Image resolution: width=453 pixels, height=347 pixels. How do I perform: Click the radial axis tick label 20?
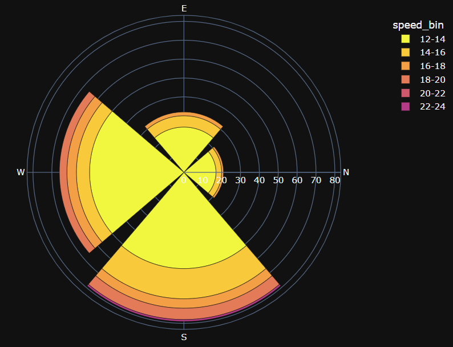221,180
